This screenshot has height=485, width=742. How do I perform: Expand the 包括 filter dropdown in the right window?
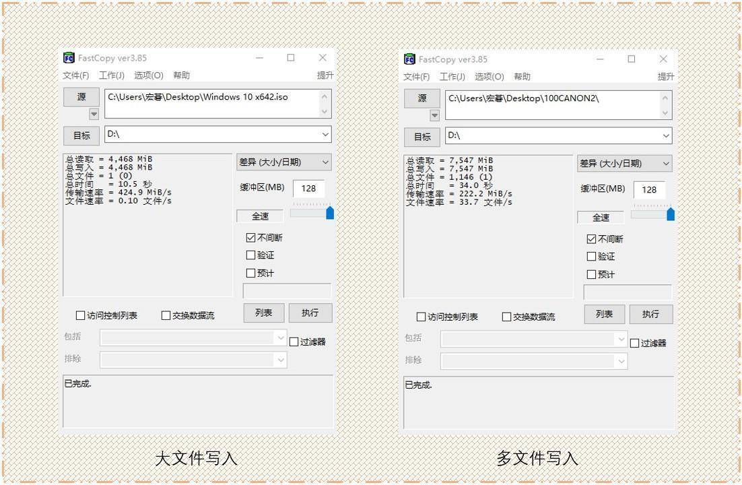(620, 338)
